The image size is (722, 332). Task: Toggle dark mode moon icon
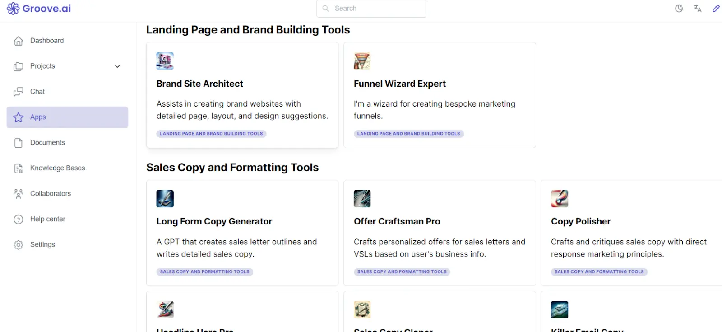pyautogui.click(x=679, y=8)
